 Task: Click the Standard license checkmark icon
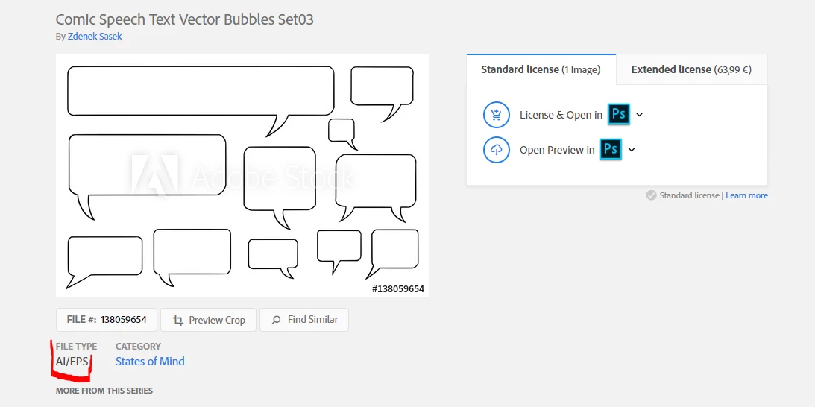click(652, 195)
